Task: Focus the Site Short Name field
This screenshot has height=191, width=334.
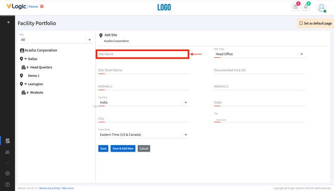Action: 144,70
